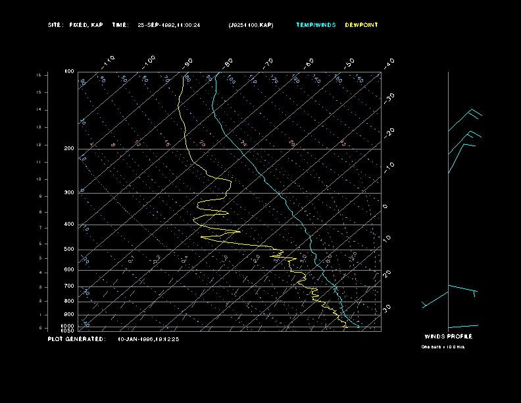
Task: Select the 400 pressure level label
Action: (x=69, y=225)
